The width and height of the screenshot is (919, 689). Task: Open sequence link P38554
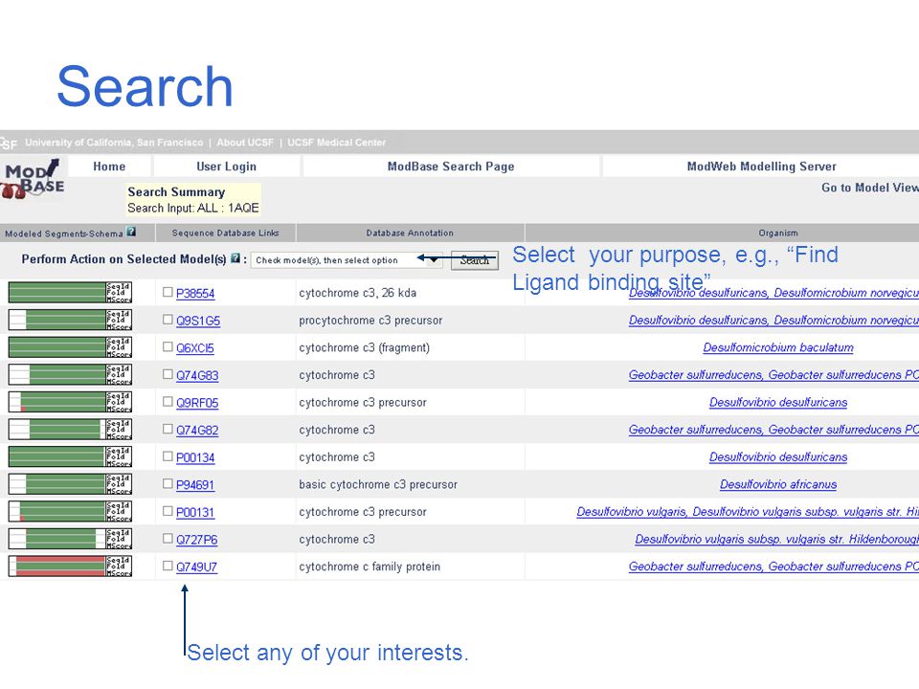[195, 293]
